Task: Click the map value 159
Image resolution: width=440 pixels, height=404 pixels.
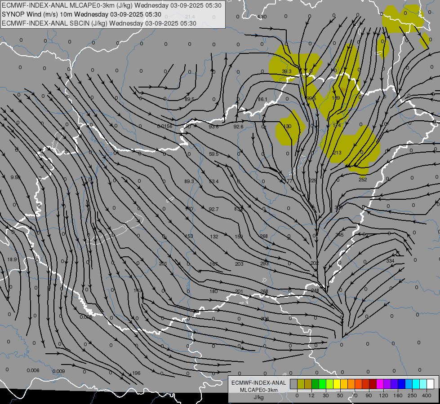Action: [x=239, y=237]
